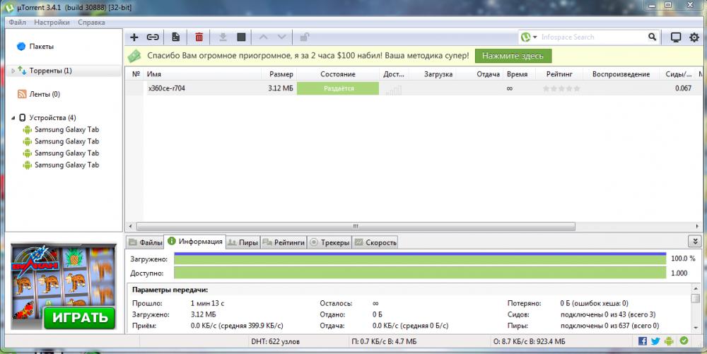The height and width of the screenshot is (354, 707).
Task: Sort by the Загрузка column header
Action: pos(432,74)
